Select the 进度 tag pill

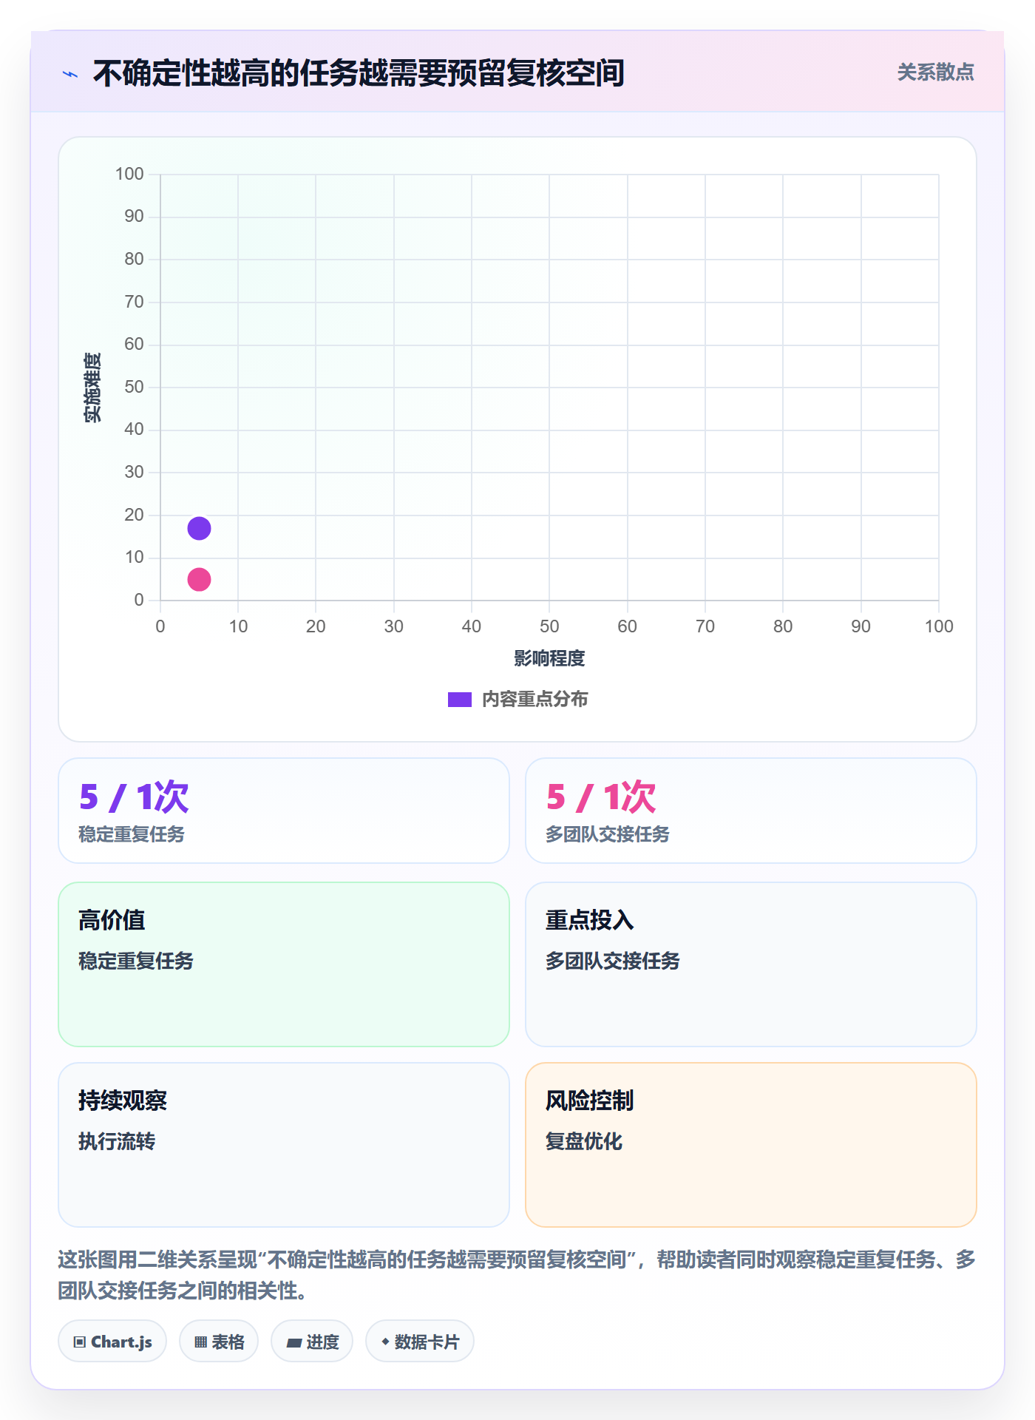pyautogui.click(x=312, y=1341)
